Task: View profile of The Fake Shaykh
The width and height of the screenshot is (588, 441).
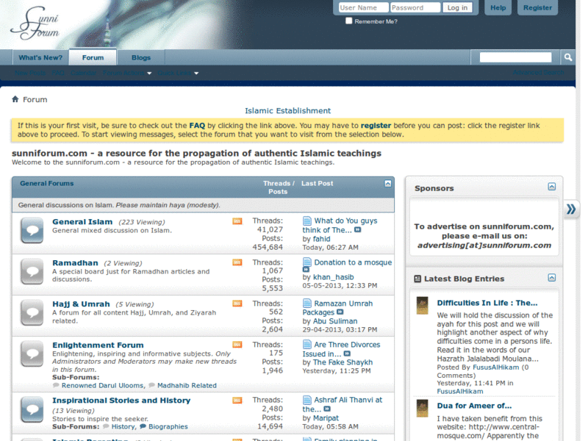Action: 343,362
